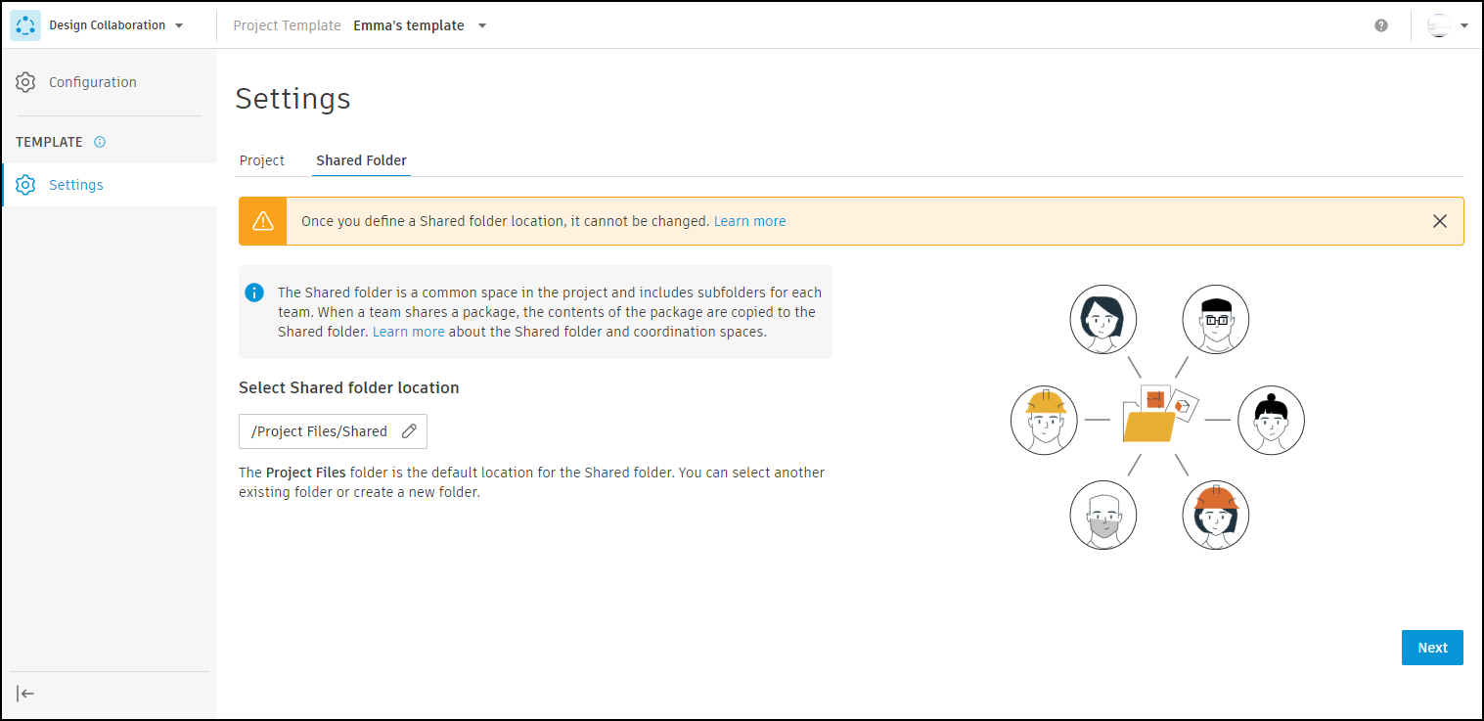This screenshot has width=1484, height=721.
Task: Click the TEMPLATE info icon
Action: click(x=100, y=142)
